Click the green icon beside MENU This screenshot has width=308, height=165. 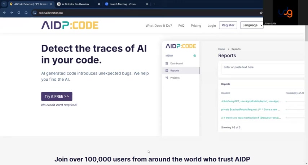195,55
